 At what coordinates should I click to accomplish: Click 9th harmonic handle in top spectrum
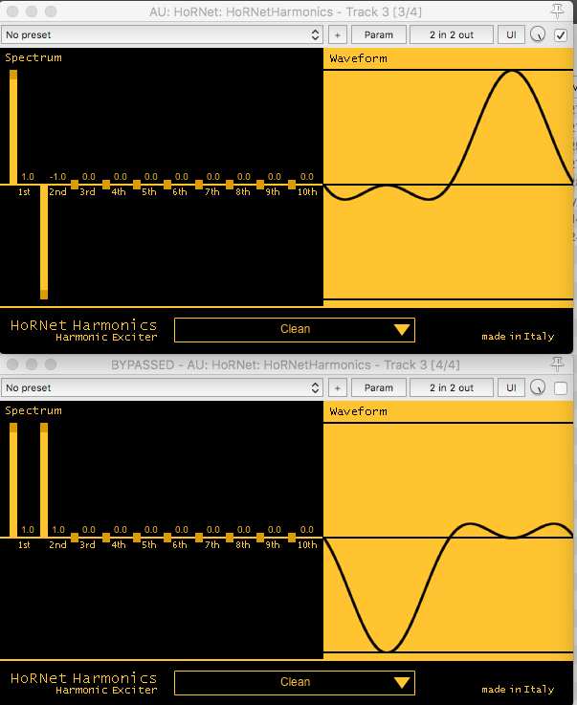click(x=260, y=185)
